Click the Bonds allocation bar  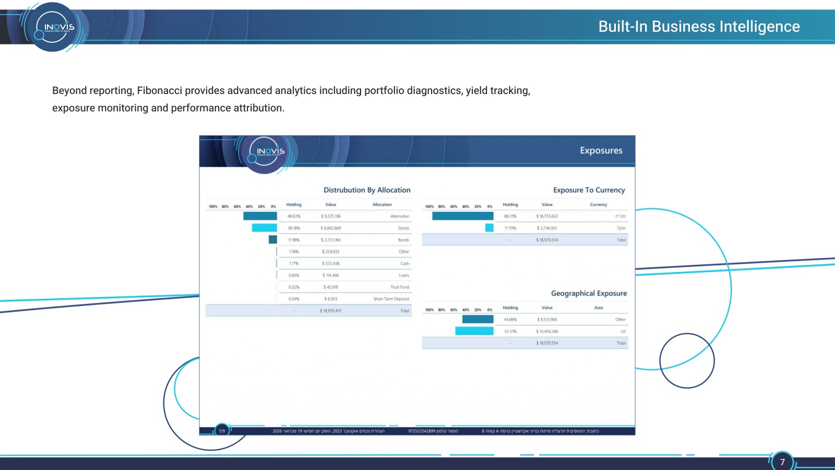click(x=273, y=240)
